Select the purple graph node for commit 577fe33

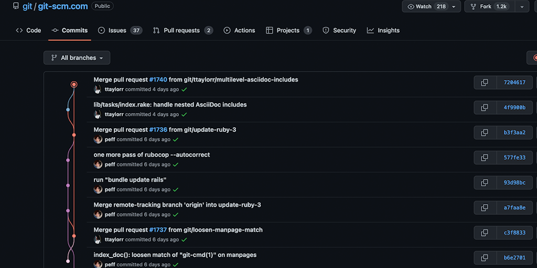68,160
